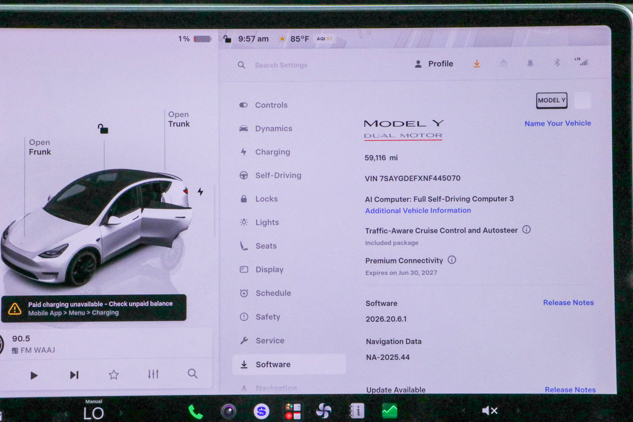The image size is (633, 422).
Task: Tap the unlock padlock above the car
Action: tap(103, 129)
